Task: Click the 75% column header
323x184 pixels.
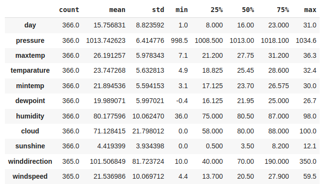Action: click(x=283, y=10)
